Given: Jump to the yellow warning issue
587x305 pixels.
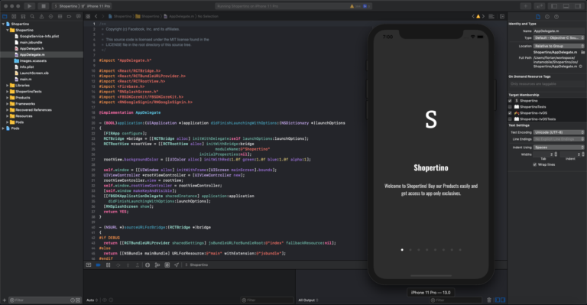Looking at the screenshot, I should click(x=478, y=17).
